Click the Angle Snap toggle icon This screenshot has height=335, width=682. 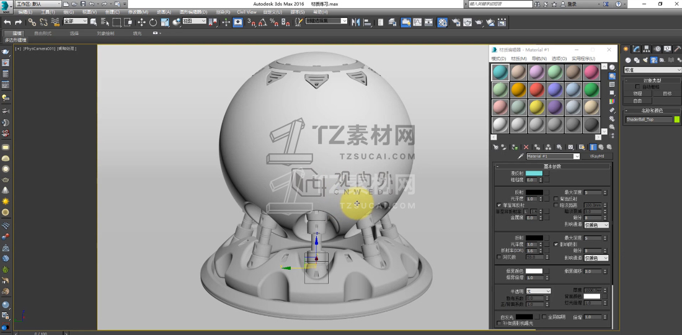click(x=262, y=22)
